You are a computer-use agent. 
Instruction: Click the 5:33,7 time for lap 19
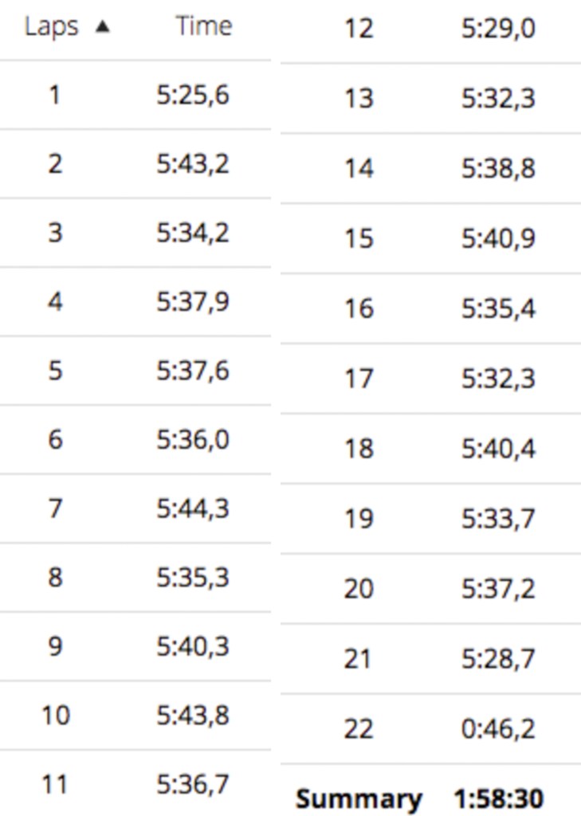coord(498,519)
